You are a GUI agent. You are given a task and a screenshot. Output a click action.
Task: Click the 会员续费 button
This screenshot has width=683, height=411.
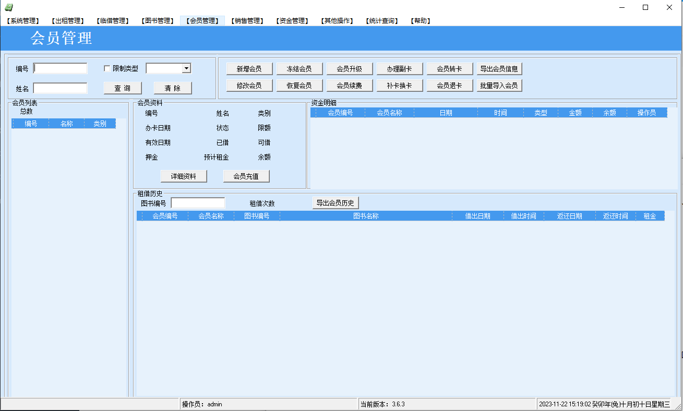[350, 86]
